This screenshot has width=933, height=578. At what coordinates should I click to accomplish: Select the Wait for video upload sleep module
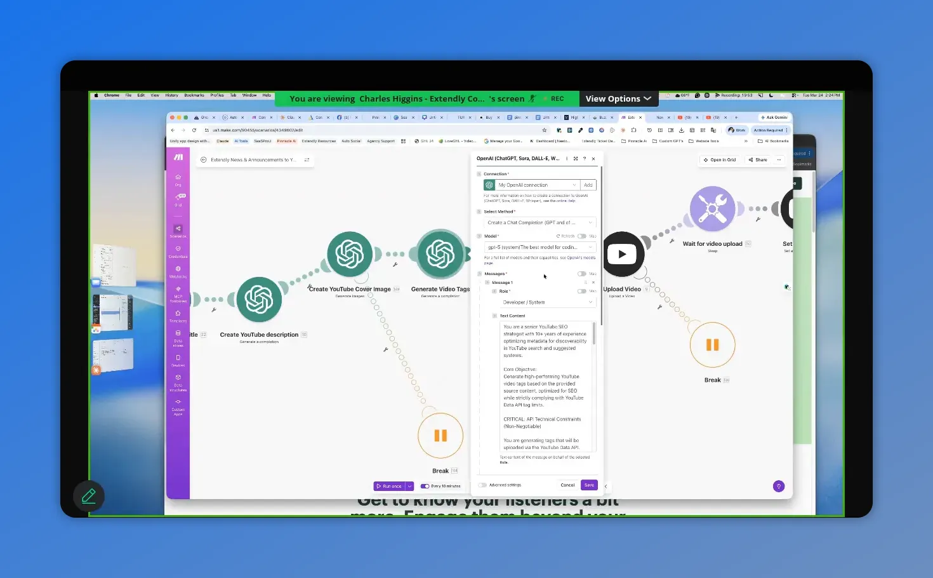(x=712, y=208)
